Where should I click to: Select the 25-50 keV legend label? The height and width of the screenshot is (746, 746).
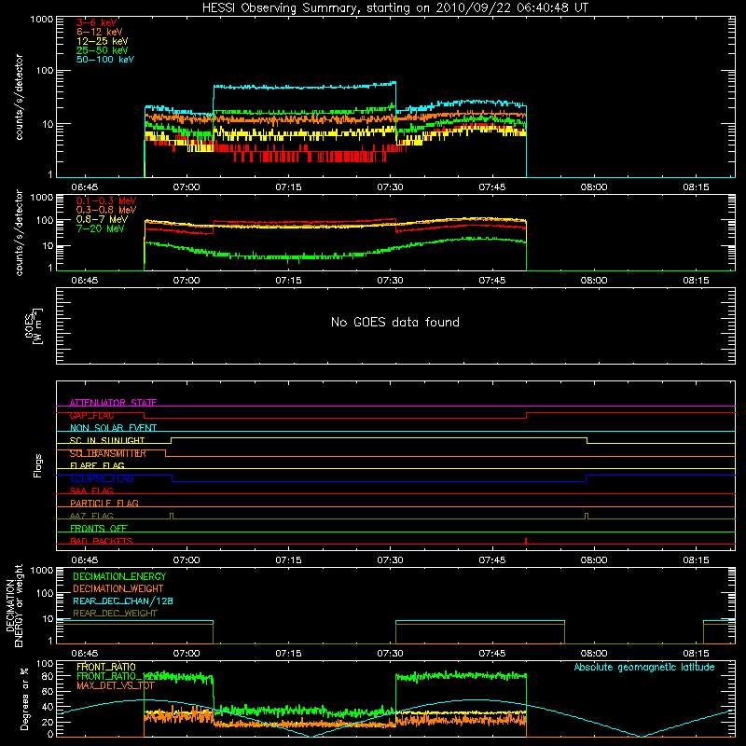click(102, 50)
